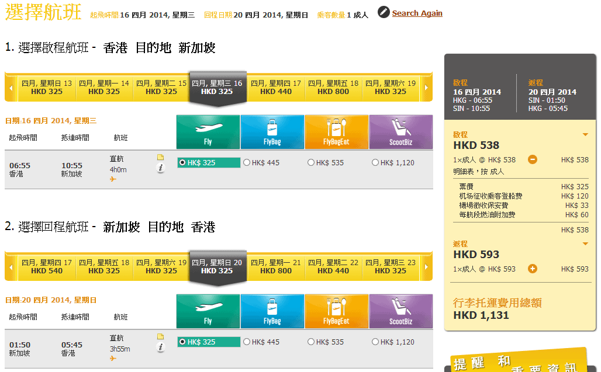Click the departure flight yellow note icon
Viewport: 601px width, 372px height.
click(x=161, y=158)
